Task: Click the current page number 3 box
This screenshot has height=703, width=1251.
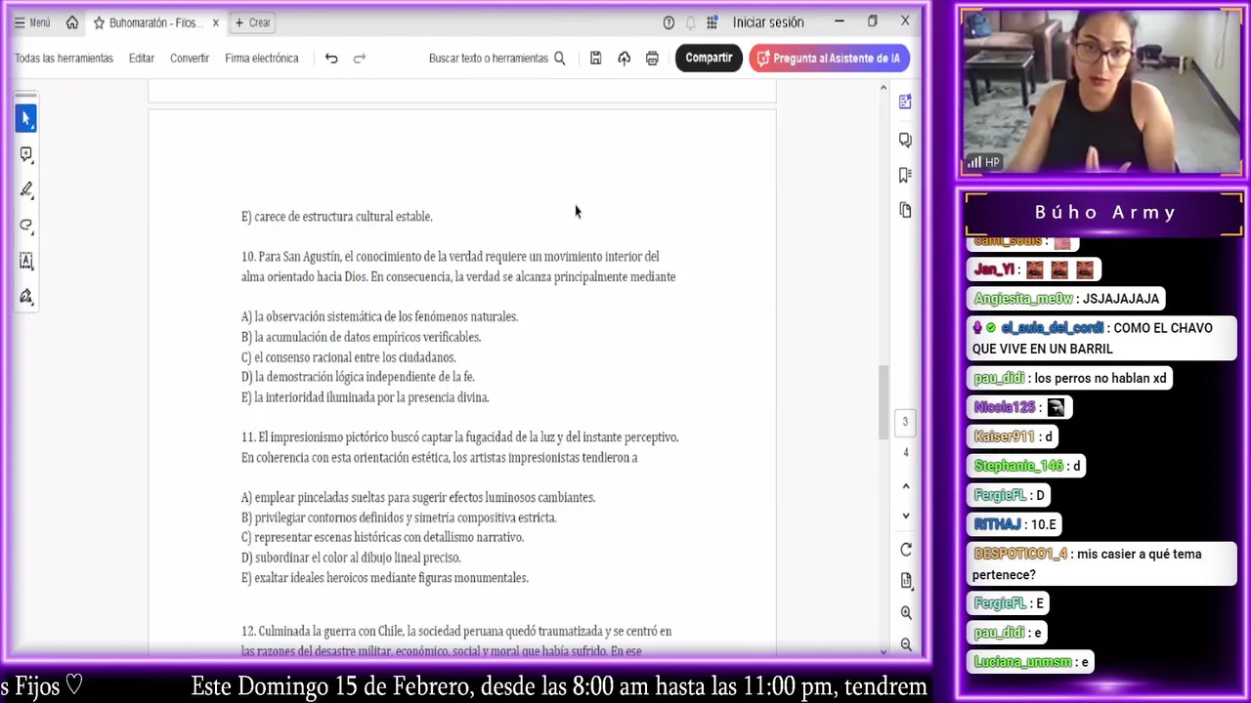Action: point(905,422)
